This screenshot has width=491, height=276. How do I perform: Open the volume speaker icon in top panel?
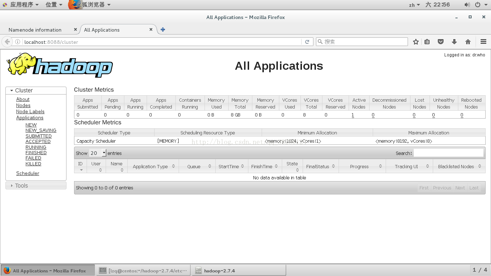point(467,5)
